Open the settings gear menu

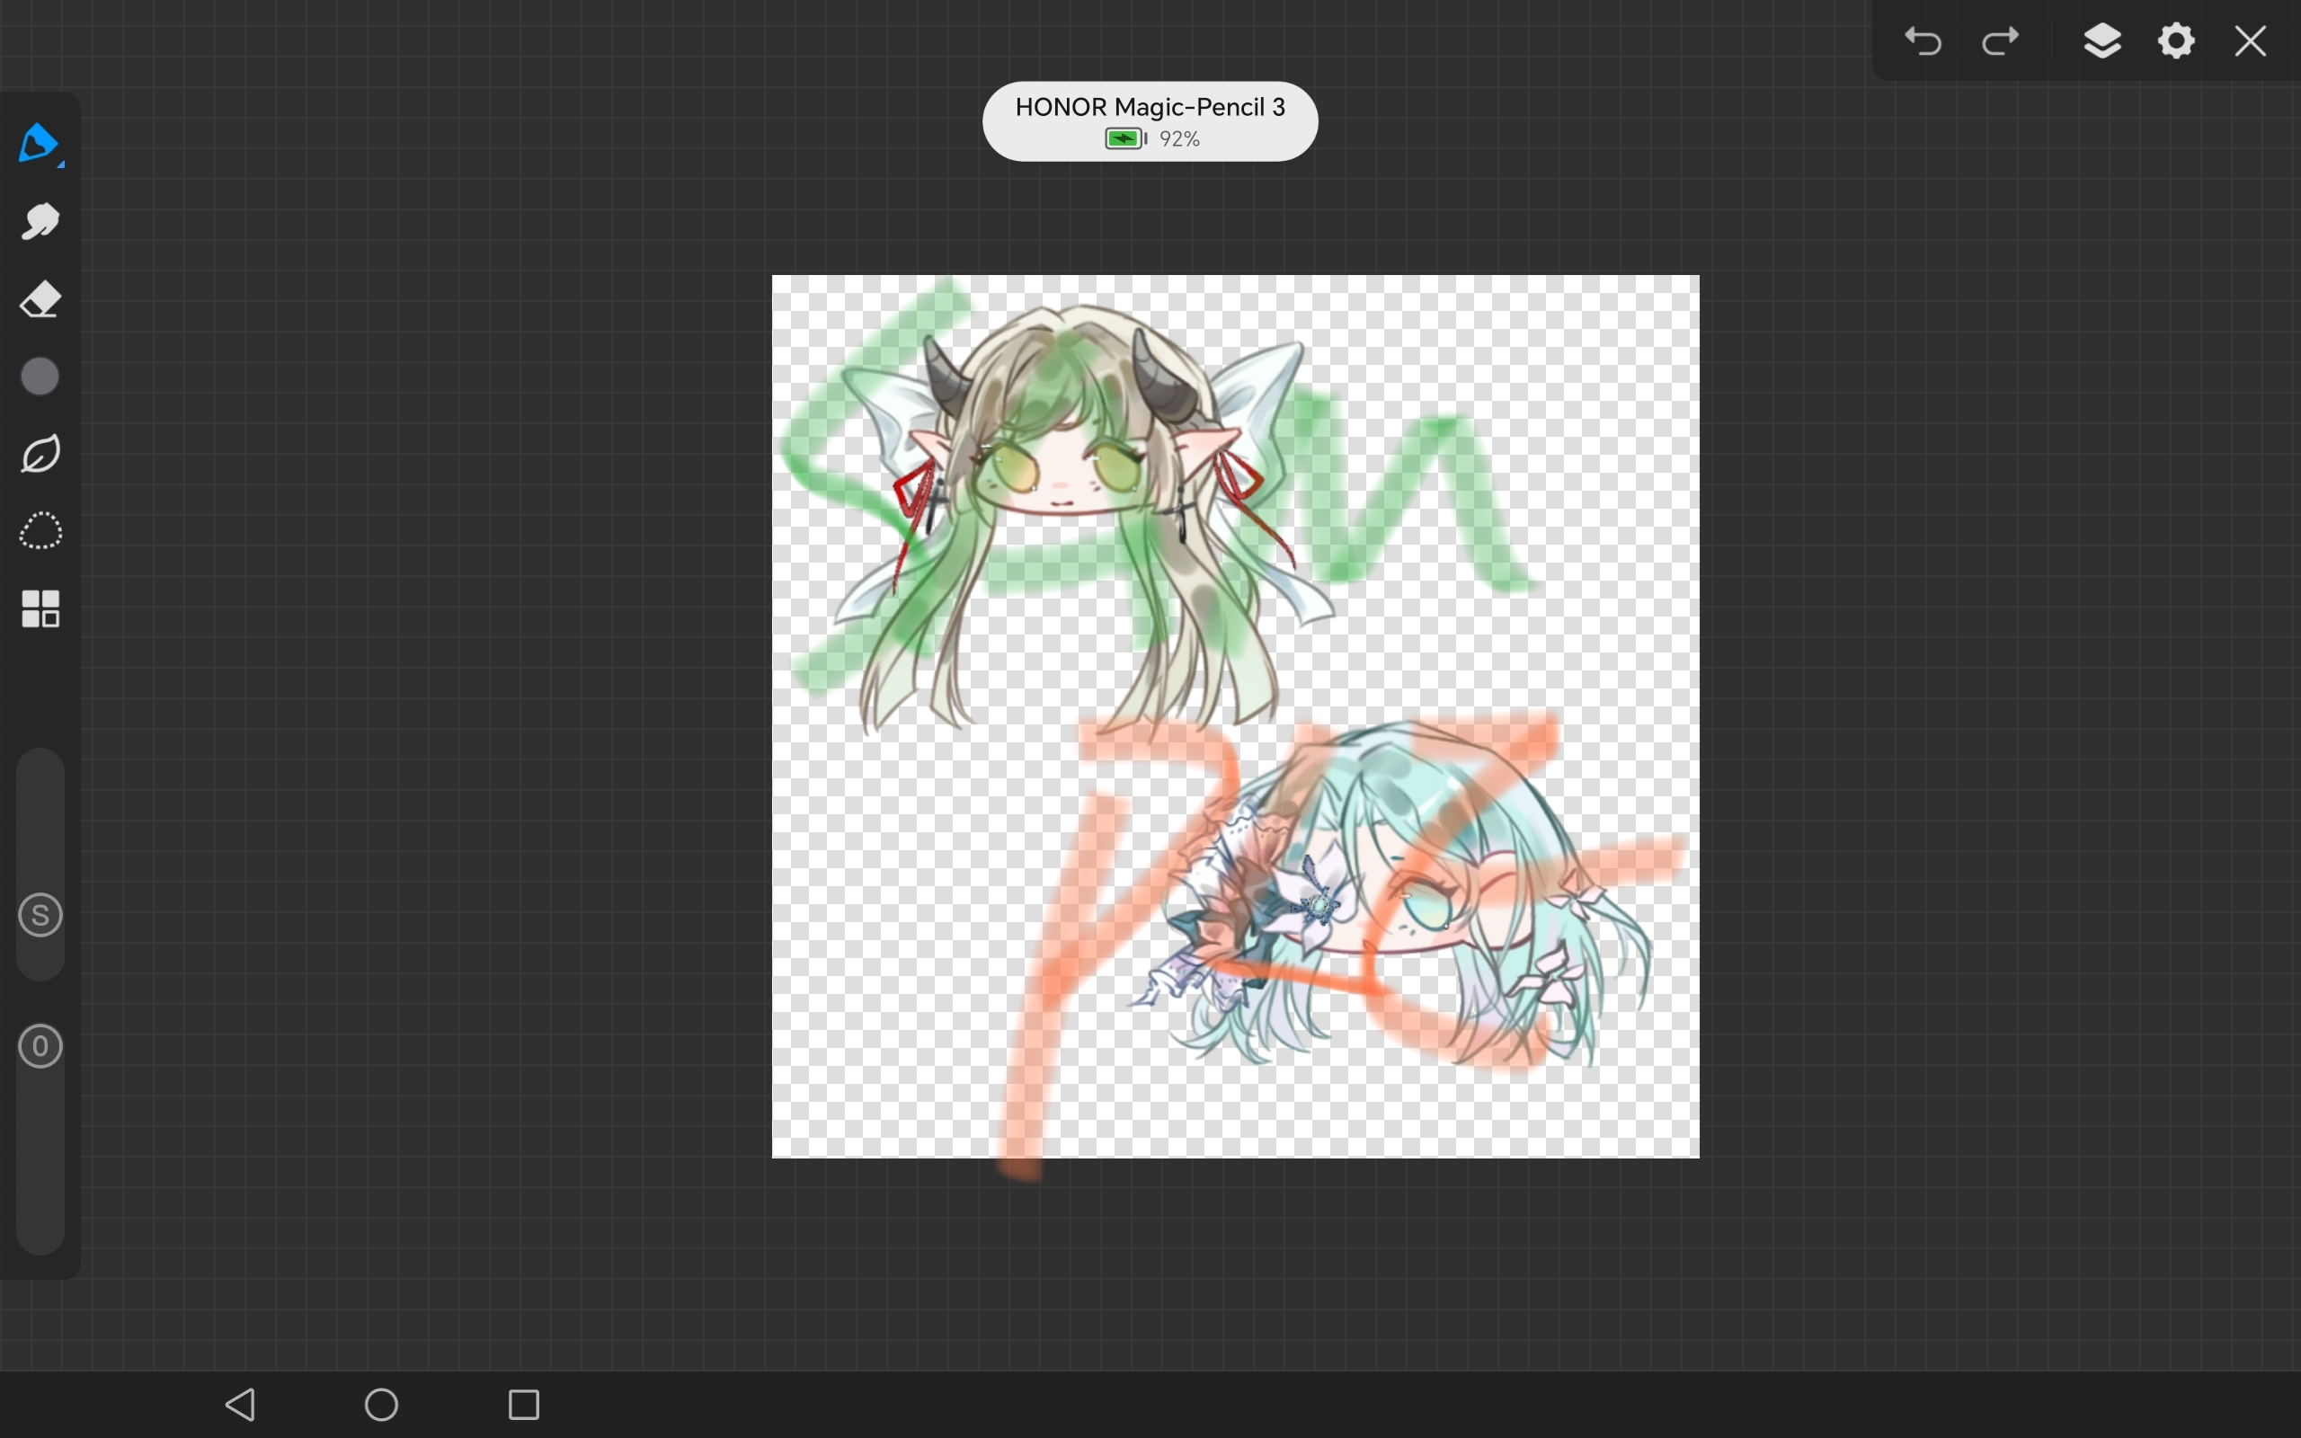2176,41
